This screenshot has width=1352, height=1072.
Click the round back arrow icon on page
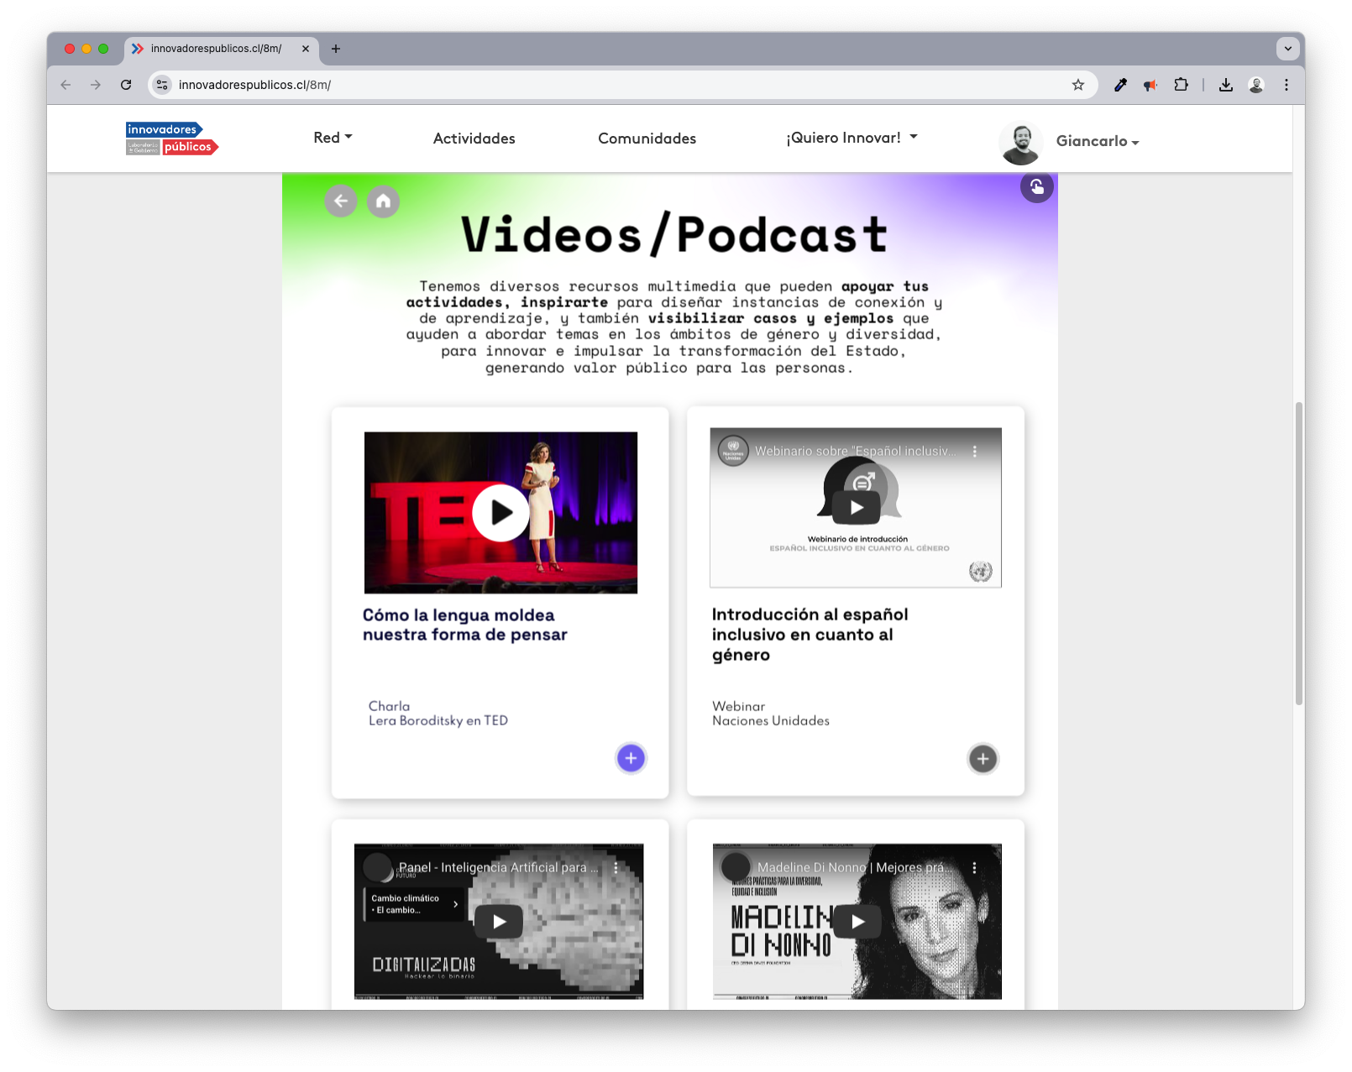341,201
